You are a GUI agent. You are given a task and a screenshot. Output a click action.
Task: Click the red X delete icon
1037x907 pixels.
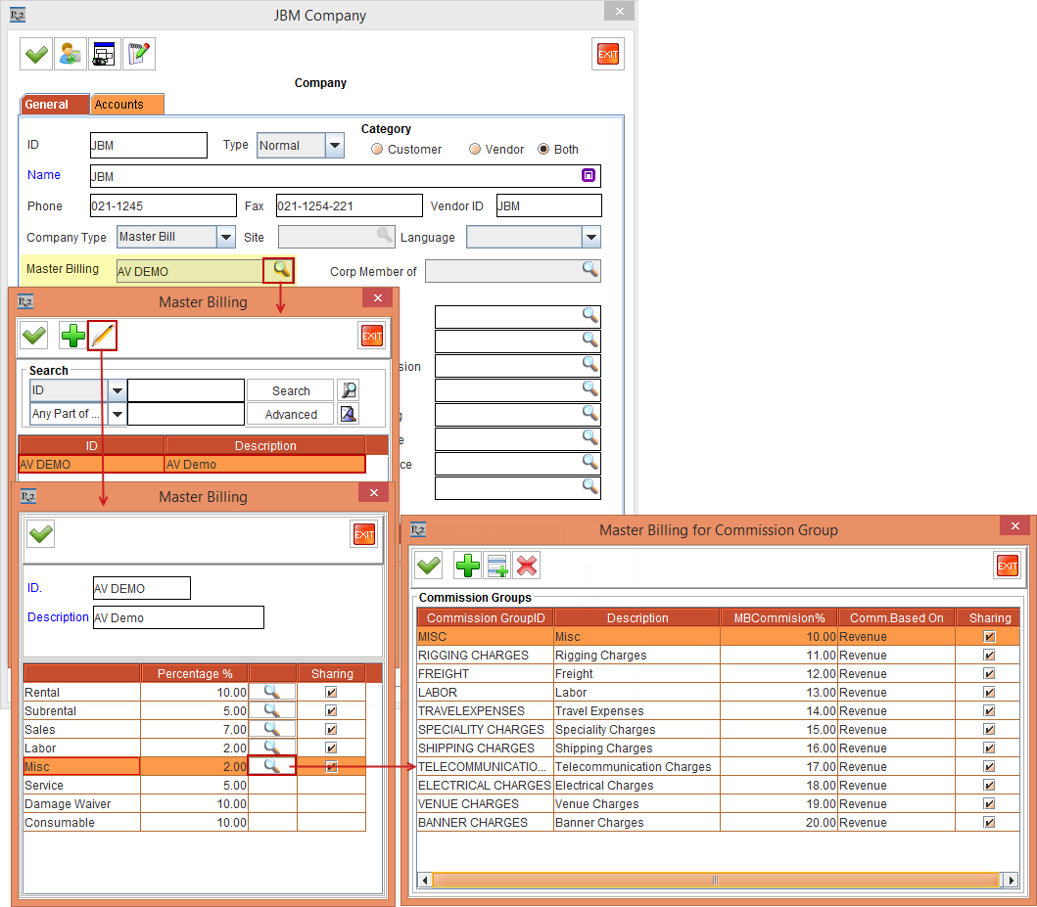(x=527, y=566)
